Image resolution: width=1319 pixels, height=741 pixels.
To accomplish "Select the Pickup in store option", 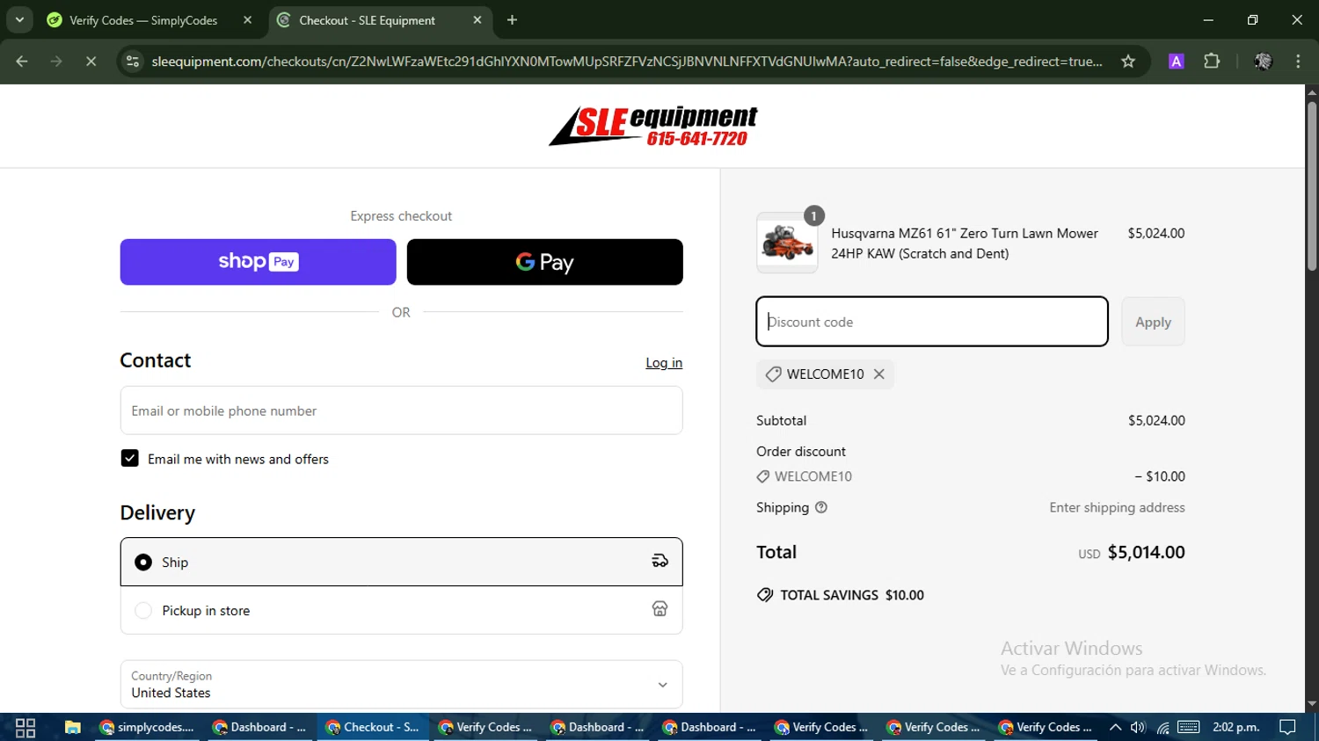I will (401, 610).
